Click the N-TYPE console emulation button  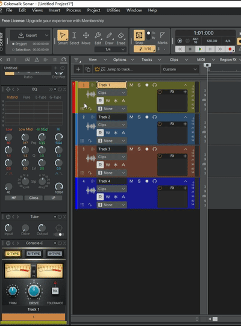click(x=34, y=254)
